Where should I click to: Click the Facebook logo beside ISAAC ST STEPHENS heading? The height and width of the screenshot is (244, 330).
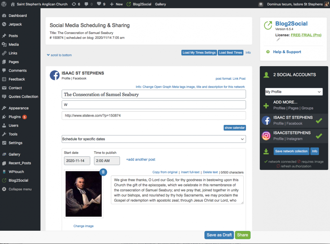(x=55, y=75)
